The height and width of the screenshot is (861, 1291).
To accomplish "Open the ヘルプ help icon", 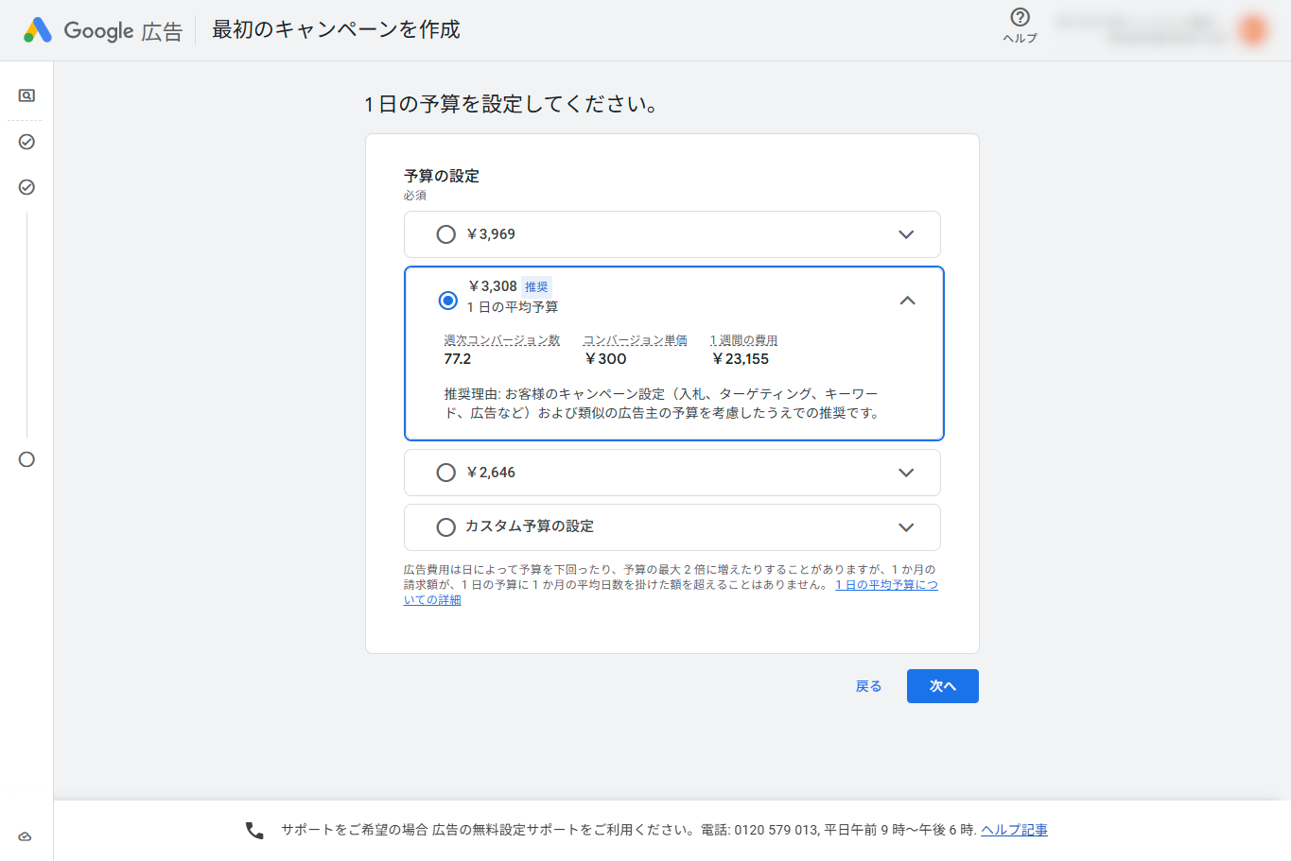I will pyautogui.click(x=1020, y=21).
